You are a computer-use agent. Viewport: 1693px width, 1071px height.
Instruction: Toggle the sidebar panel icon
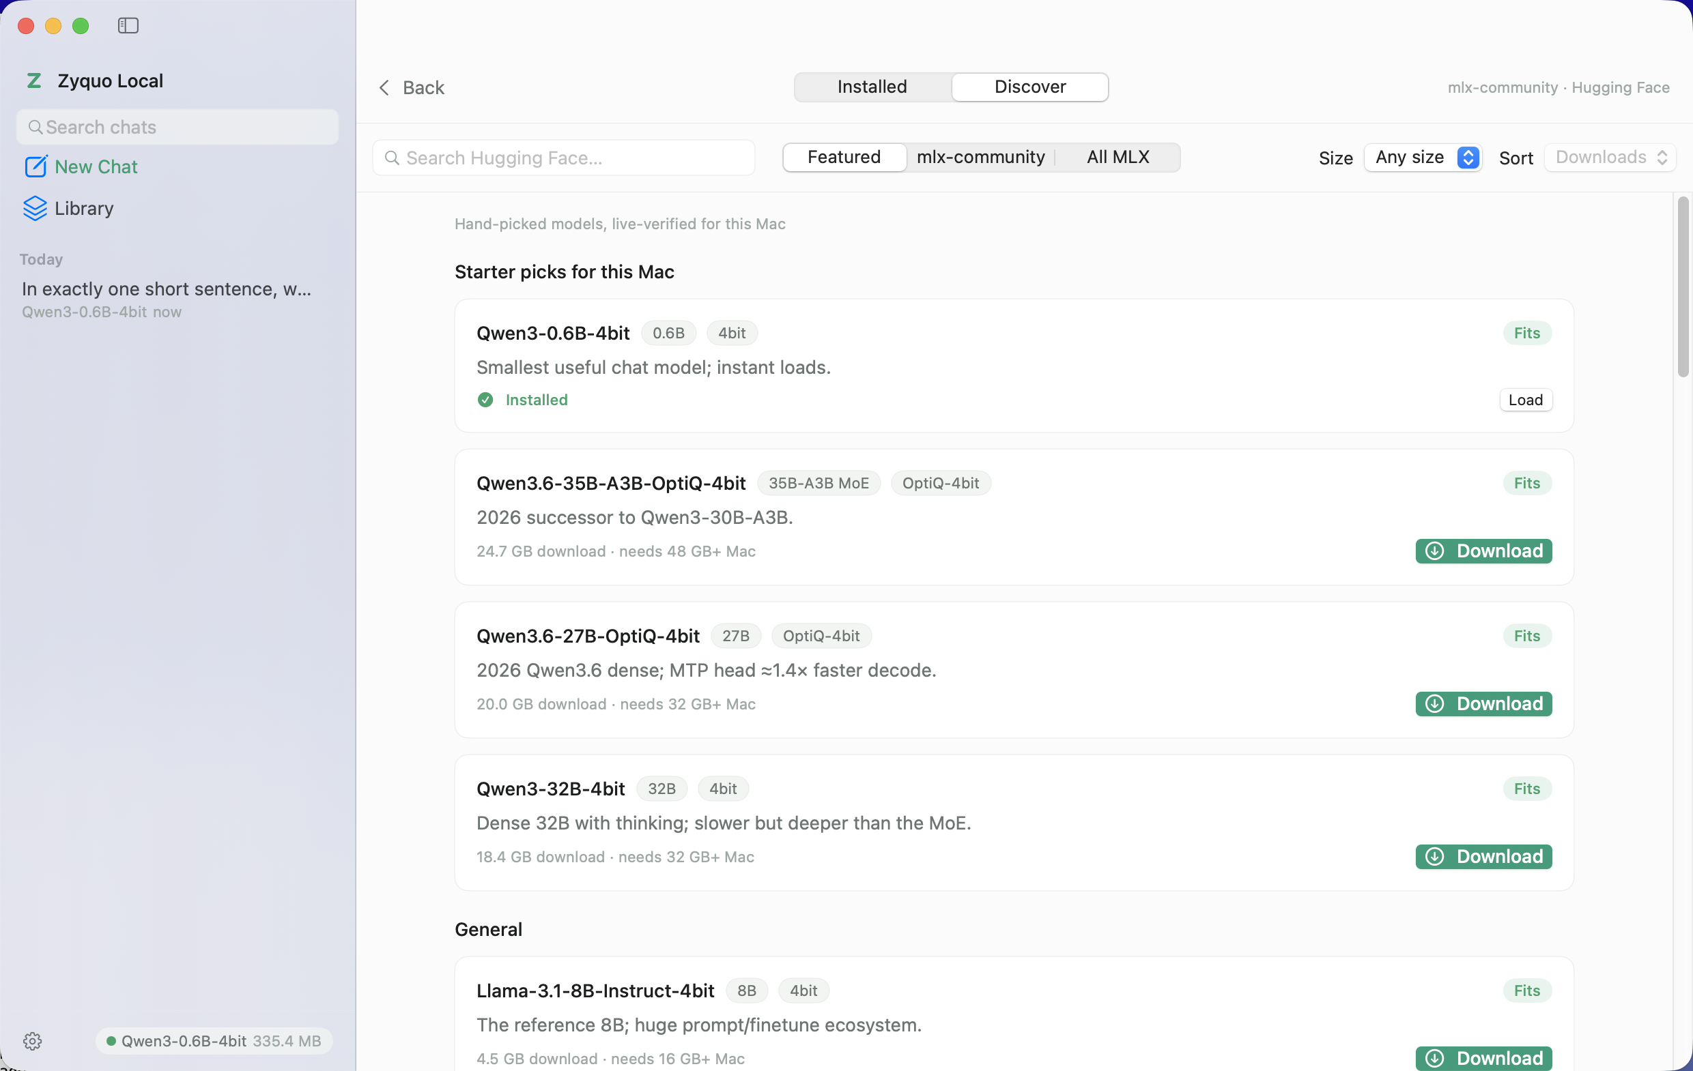pyautogui.click(x=128, y=26)
